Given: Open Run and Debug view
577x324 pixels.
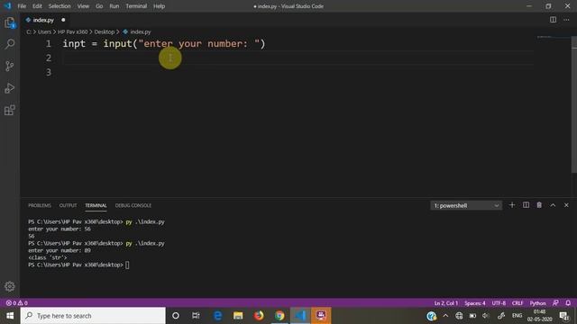Looking at the screenshot, I should pos(10,88).
